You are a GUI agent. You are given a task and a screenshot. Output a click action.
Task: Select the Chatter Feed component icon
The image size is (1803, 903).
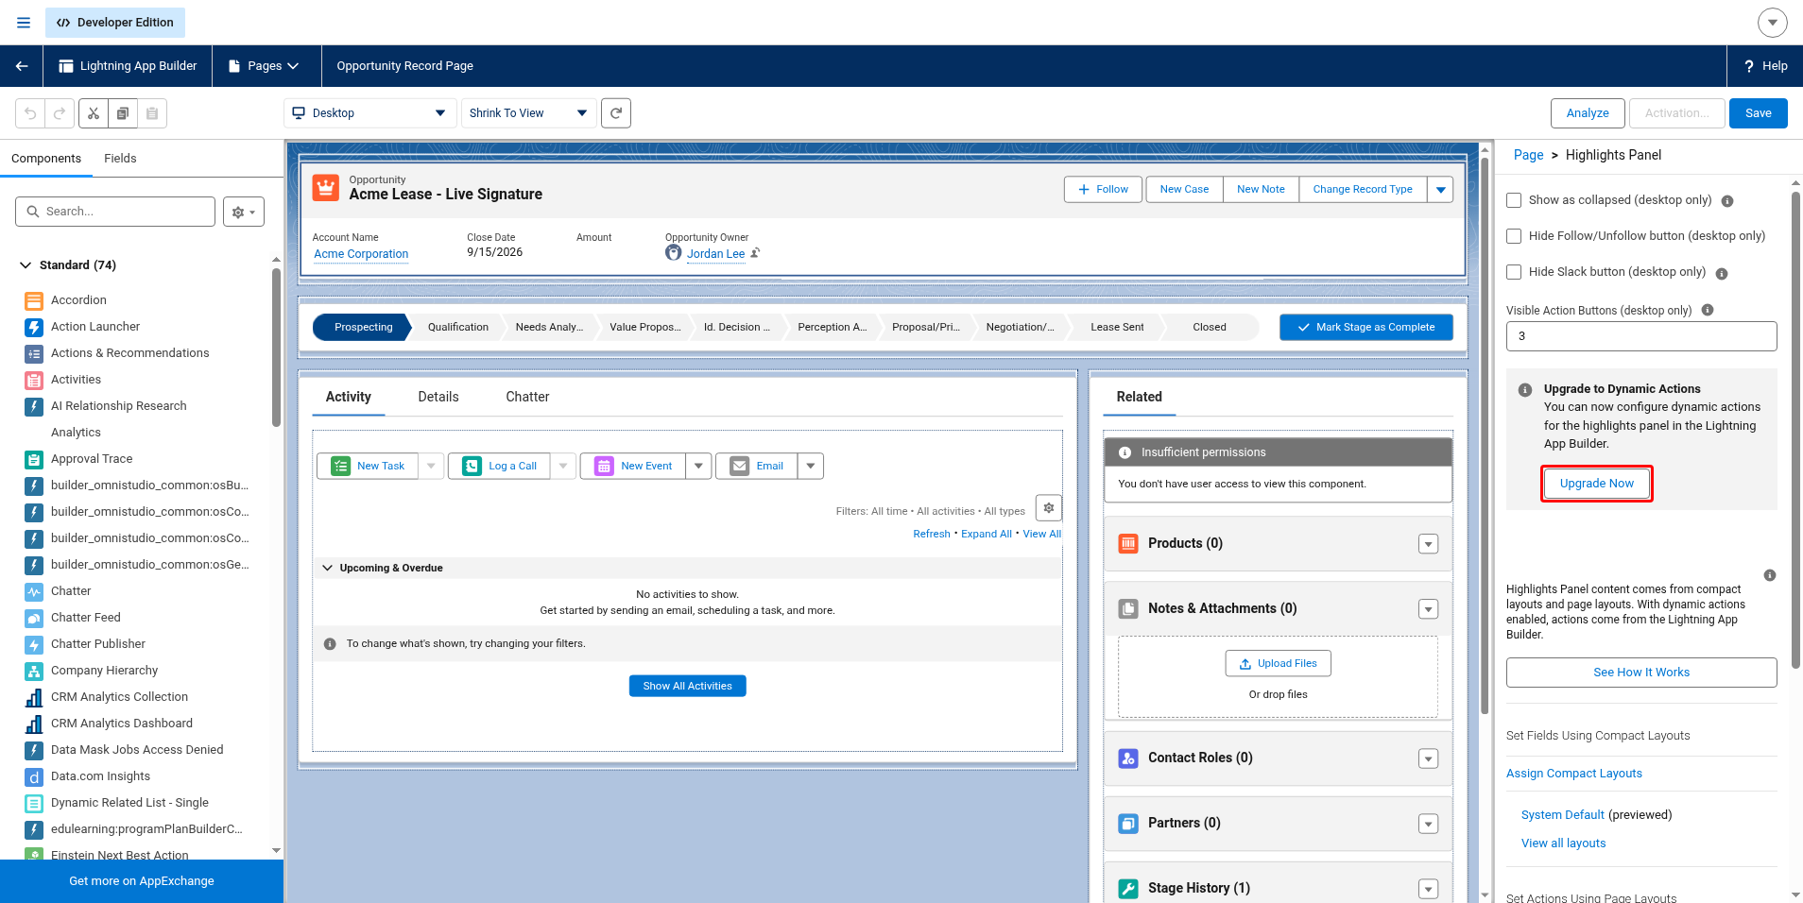(34, 618)
